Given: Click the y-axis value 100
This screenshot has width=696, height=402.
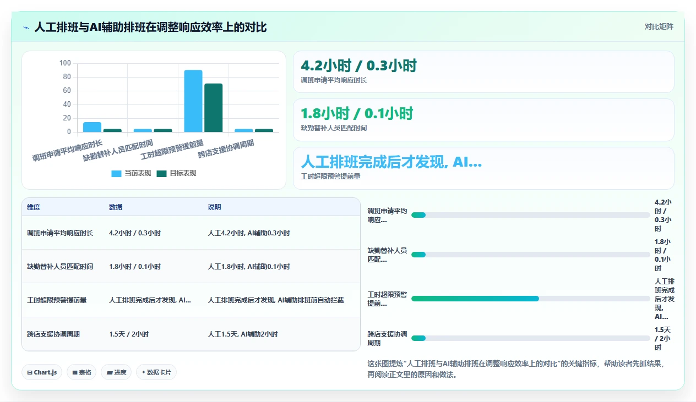Looking at the screenshot, I should [x=65, y=63].
